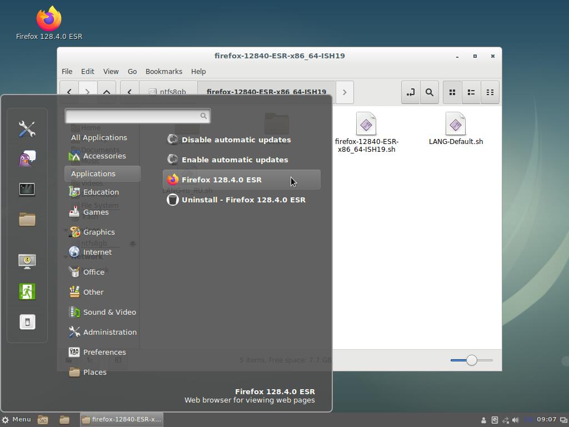Select the Education category
Viewport: 569px width, 427px height.
click(x=102, y=192)
